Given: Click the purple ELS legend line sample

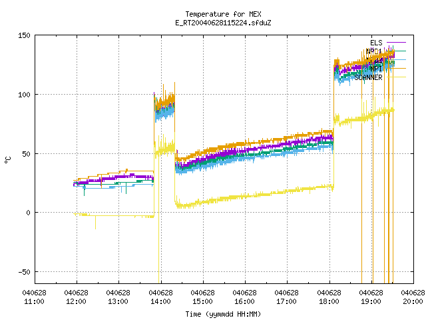Looking at the screenshot, I should 397,43.
